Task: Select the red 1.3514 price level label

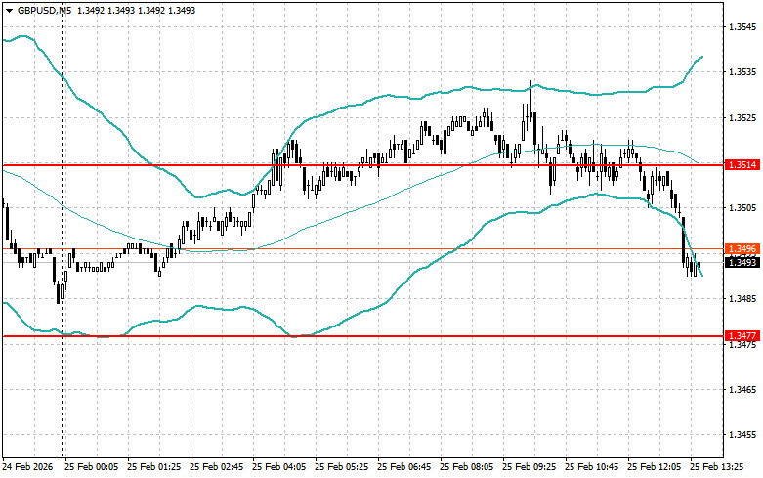Action: pyautogui.click(x=742, y=165)
